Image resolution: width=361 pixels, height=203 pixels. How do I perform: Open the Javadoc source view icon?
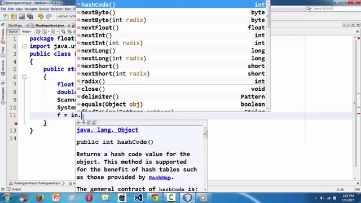click(x=94, y=123)
